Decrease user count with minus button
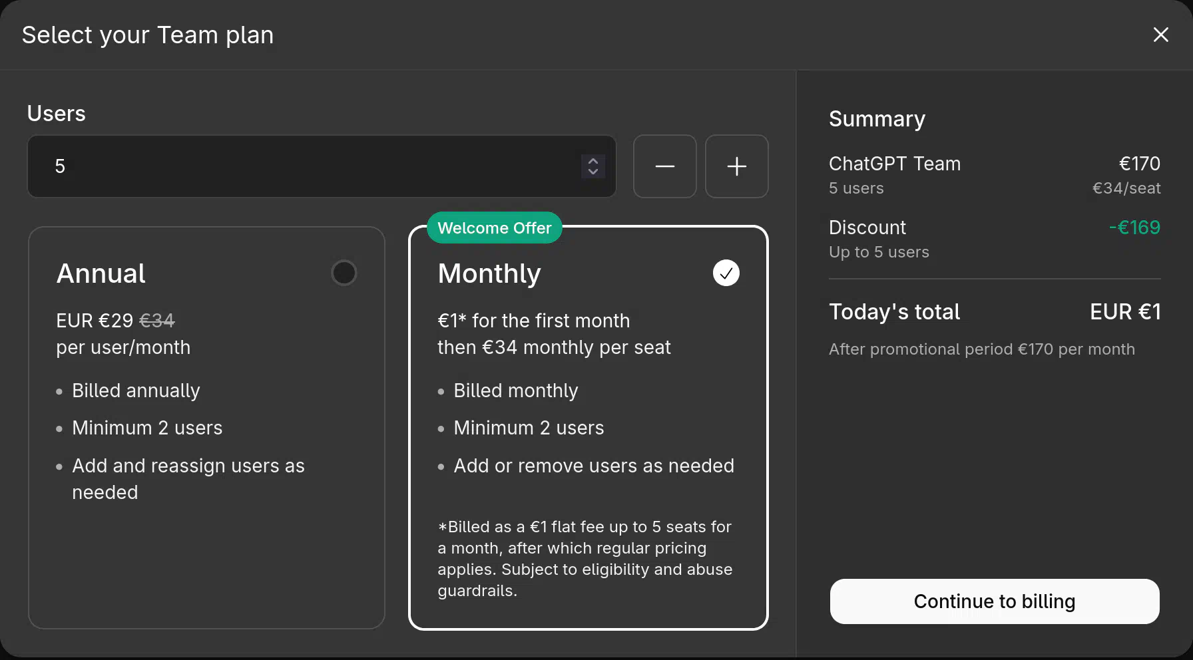This screenshot has height=660, width=1193. pos(664,166)
